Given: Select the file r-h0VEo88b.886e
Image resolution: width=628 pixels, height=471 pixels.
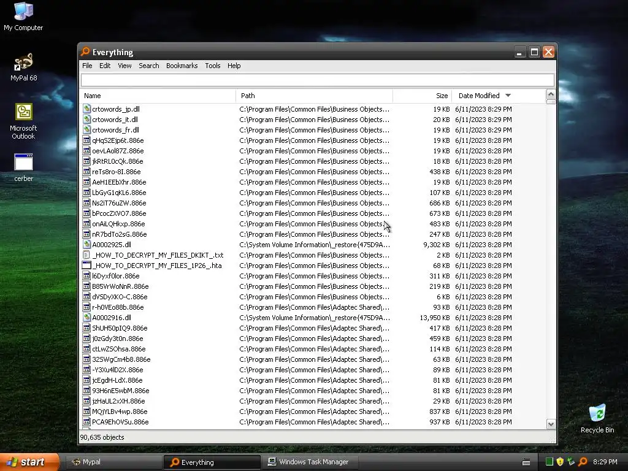Looking at the screenshot, I should 118,307.
